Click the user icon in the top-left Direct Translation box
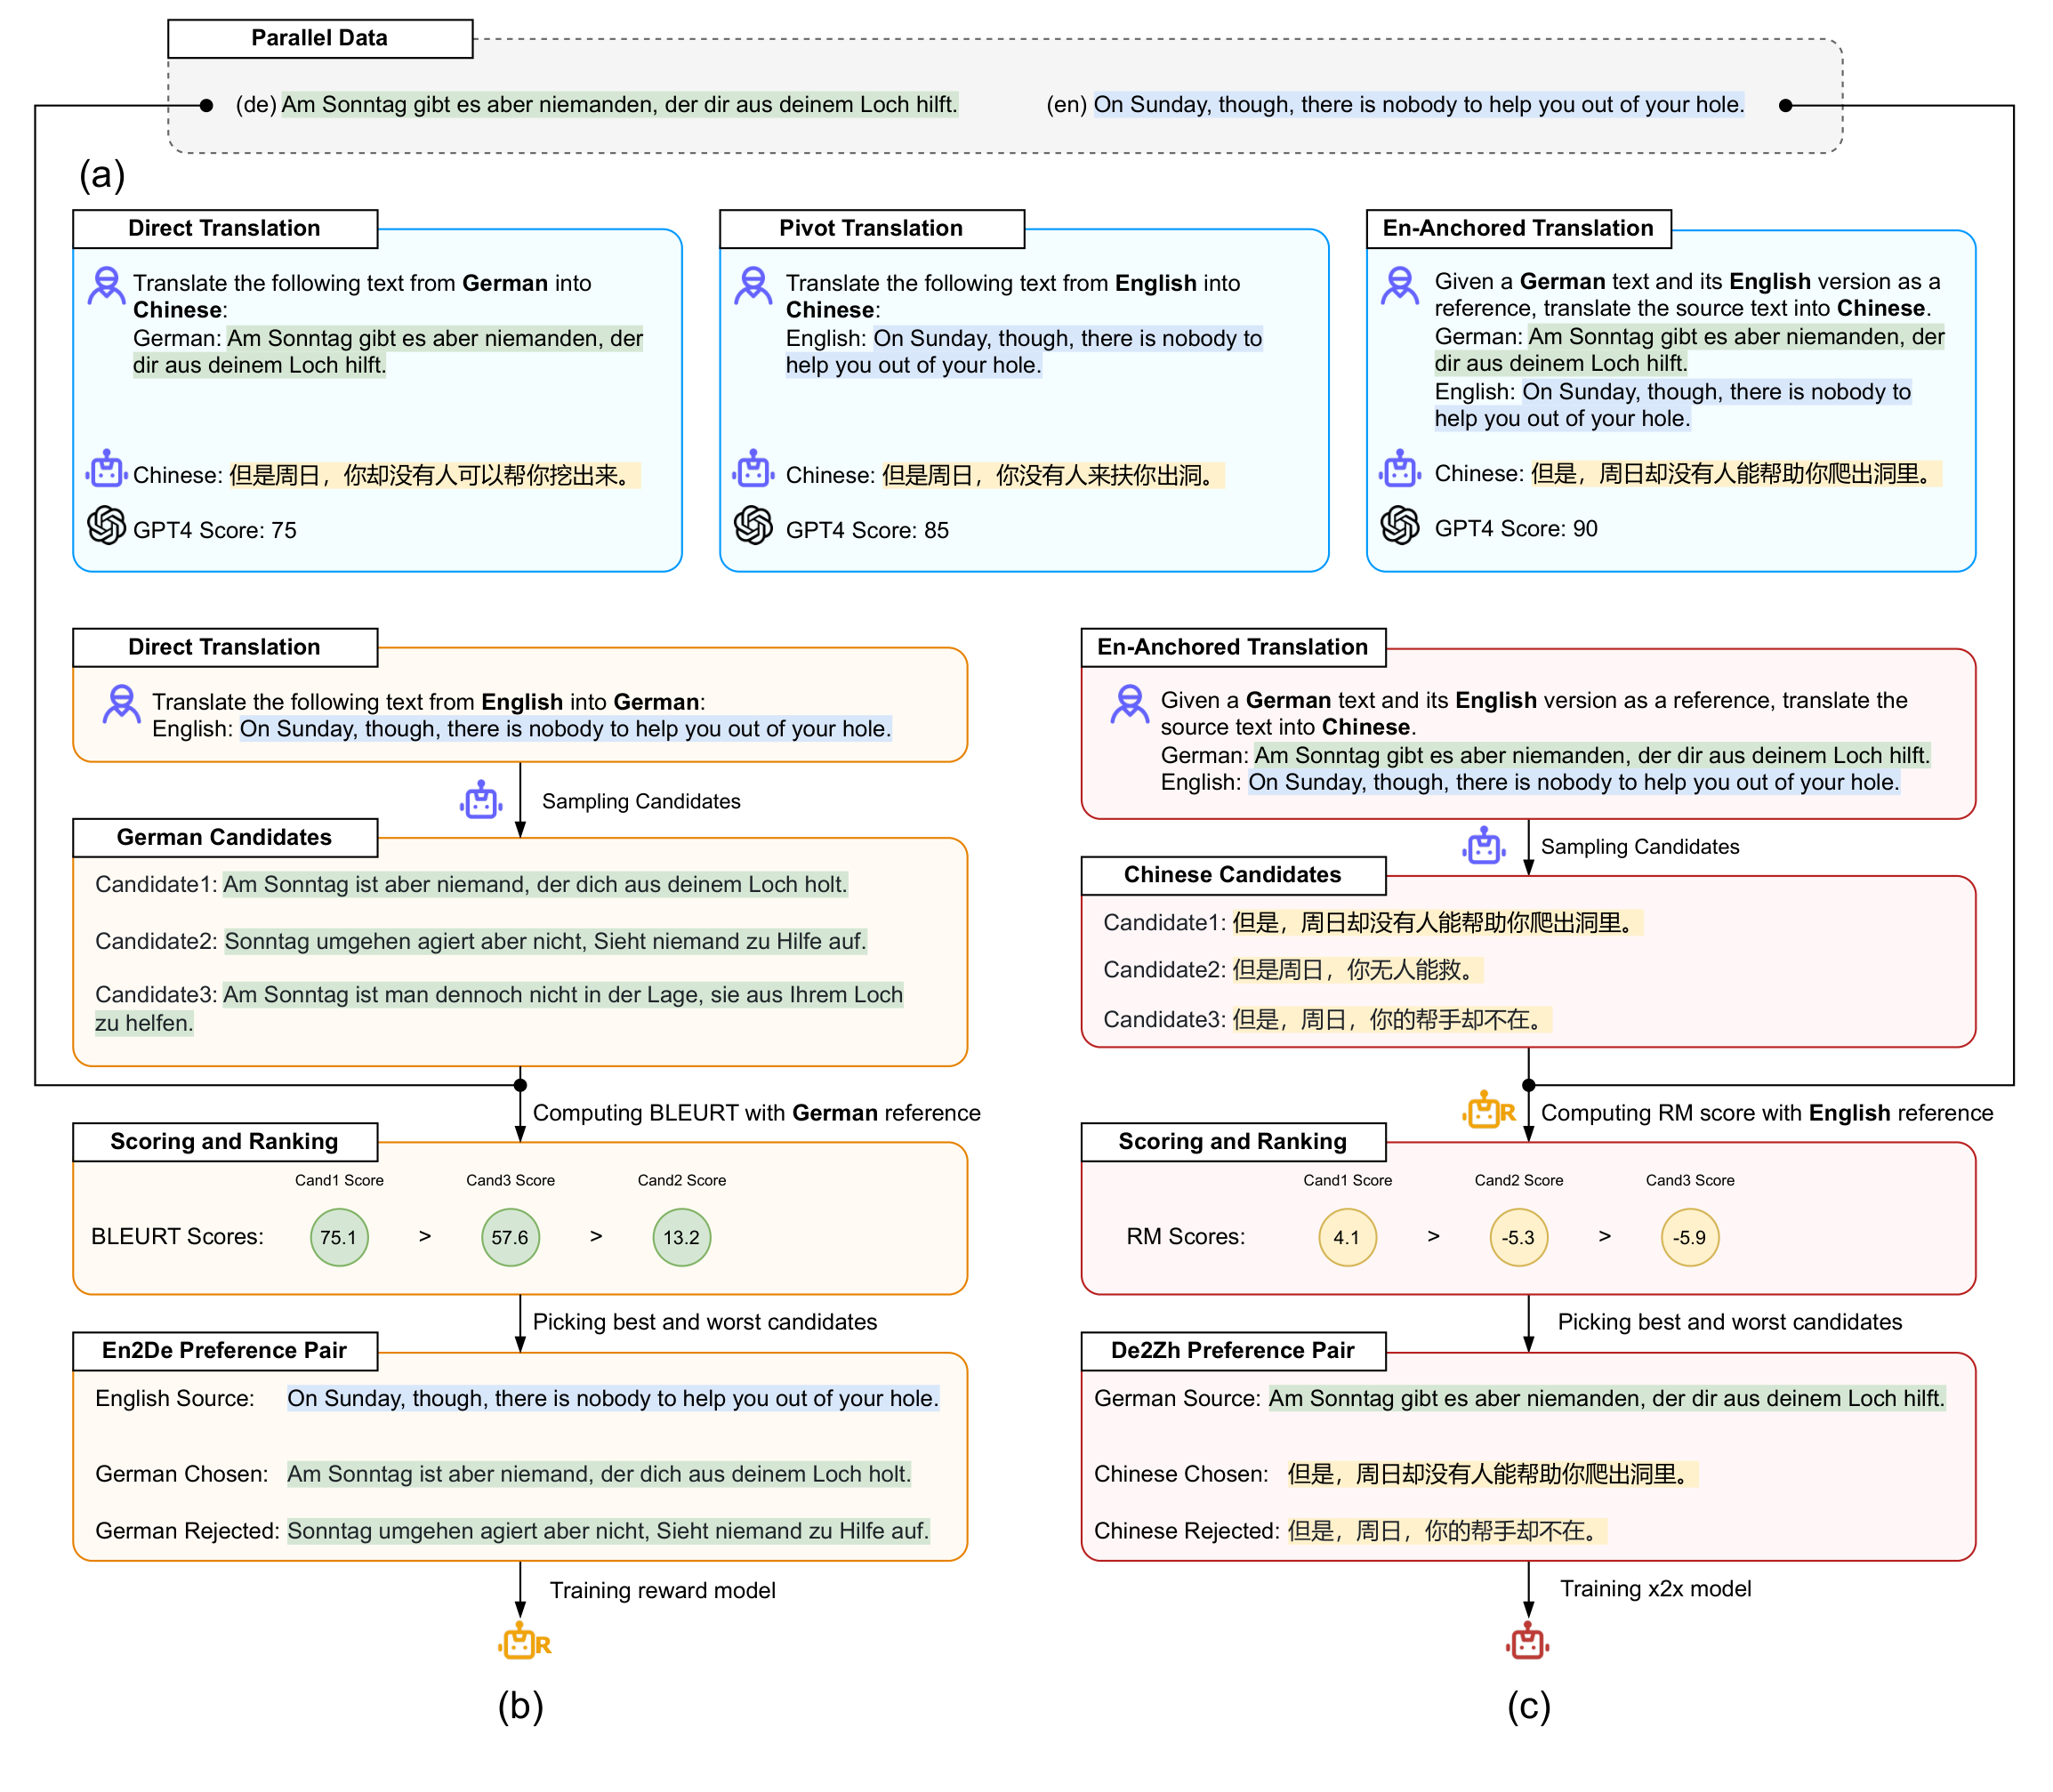The width and height of the screenshot is (2053, 1792). [x=106, y=286]
